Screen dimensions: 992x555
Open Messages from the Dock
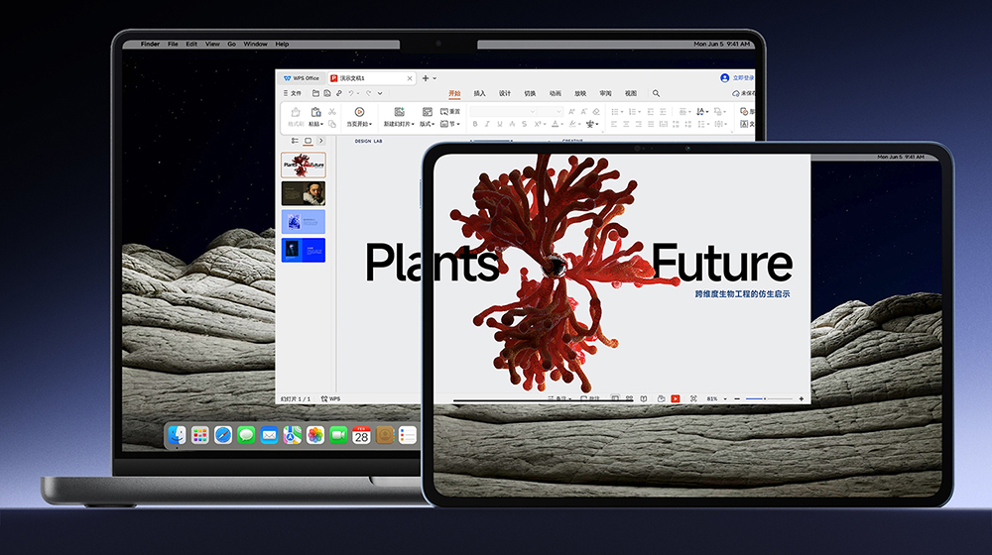(x=246, y=435)
